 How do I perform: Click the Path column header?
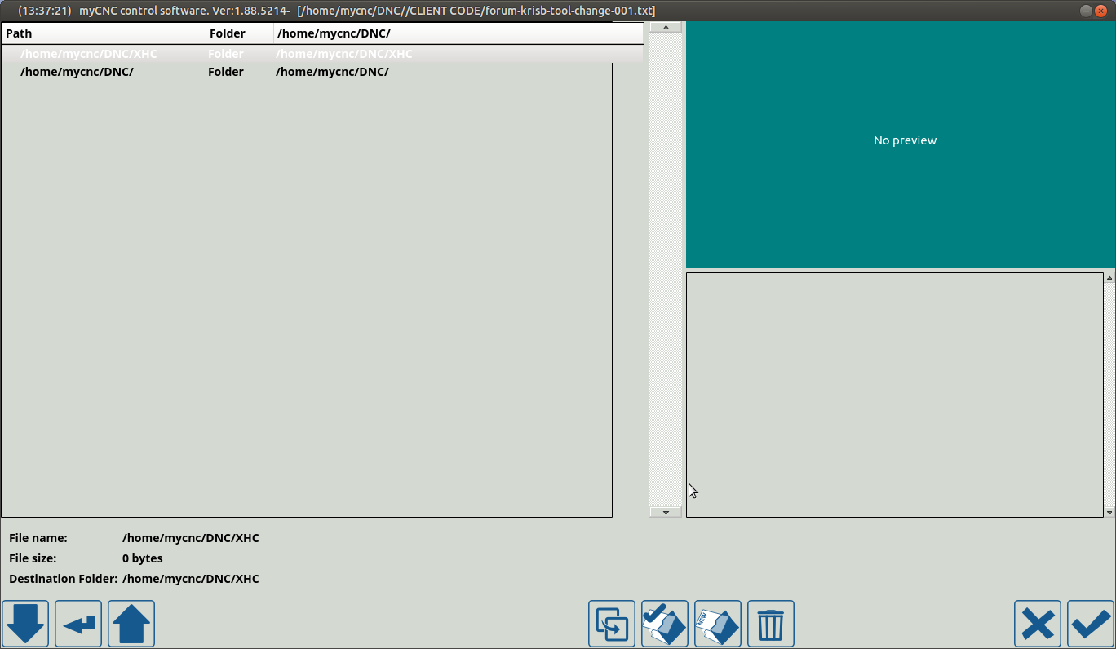point(103,33)
